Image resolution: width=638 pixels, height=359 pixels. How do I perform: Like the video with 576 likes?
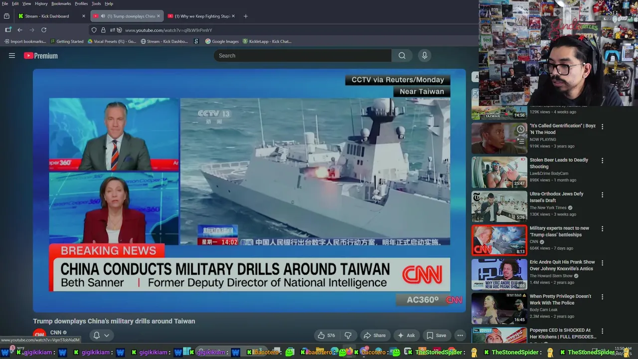(x=326, y=336)
